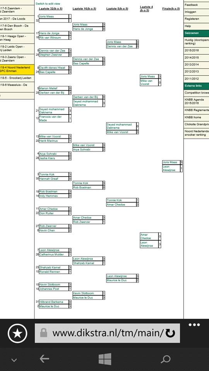This screenshot has width=209, height=371.
Task: Select 18-5 Snookerij Leiden tournament
Action: coord(17,78)
